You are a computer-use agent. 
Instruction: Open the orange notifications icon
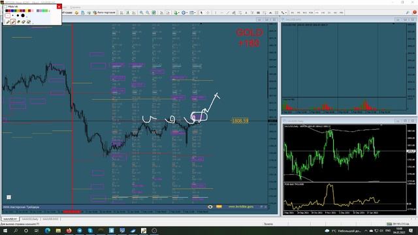coord(415,12)
